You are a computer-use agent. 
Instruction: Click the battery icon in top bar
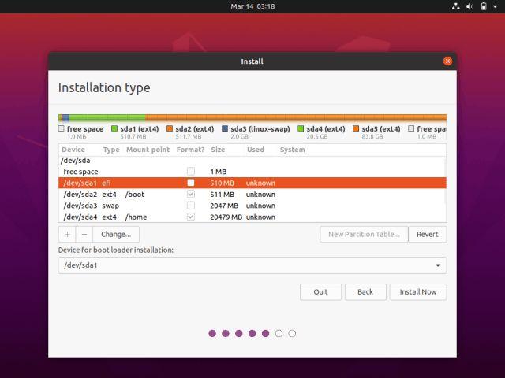484,6
